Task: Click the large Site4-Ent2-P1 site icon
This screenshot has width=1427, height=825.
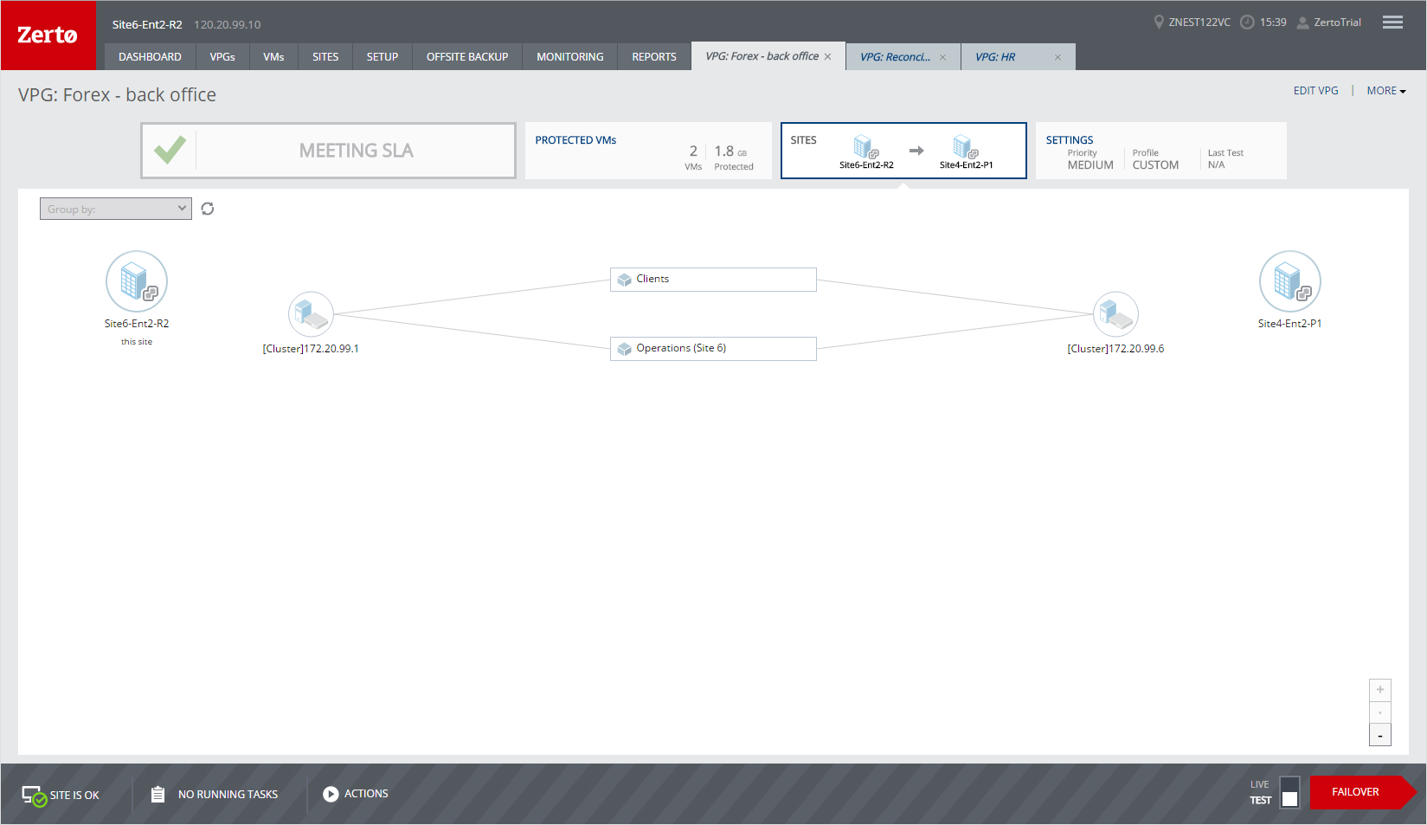Action: click(1289, 281)
